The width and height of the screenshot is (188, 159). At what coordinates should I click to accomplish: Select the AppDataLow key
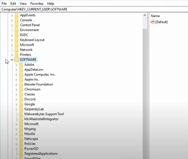pos(34,70)
